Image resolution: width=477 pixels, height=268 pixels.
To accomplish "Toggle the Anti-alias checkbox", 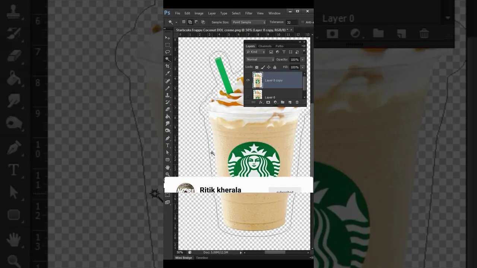I will point(303,22).
